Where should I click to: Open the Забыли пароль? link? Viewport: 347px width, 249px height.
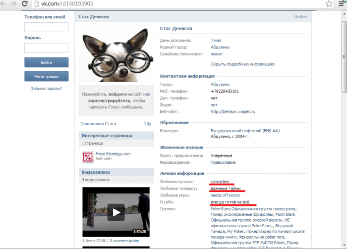tap(46, 89)
